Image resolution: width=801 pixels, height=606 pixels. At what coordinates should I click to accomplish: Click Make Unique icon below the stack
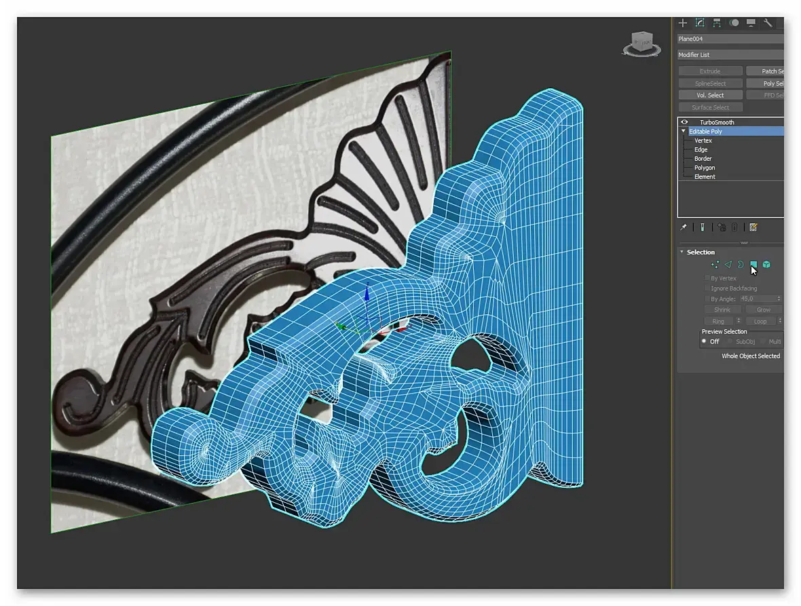pyautogui.click(x=722, y=227)
